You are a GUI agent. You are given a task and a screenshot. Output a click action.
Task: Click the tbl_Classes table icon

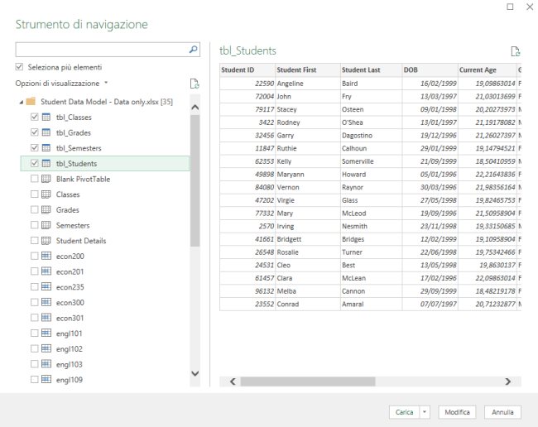(x=46, y=118)
